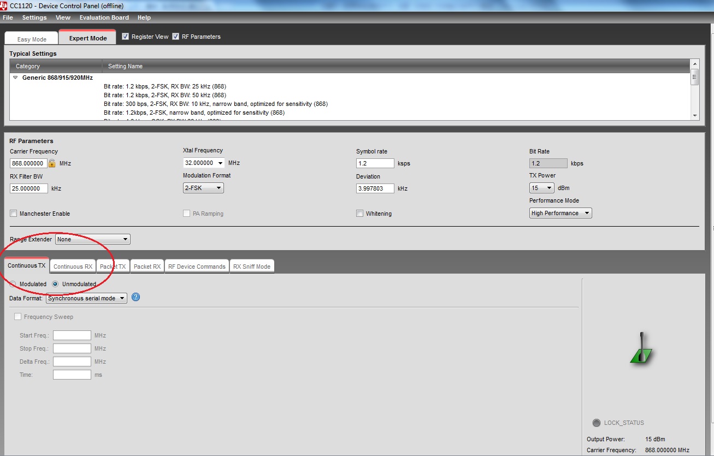Image resolution: width=714 pixels, height=456 pixels.
Task: Open the Modulation Format dropdown
Action: tap(203, 188)
